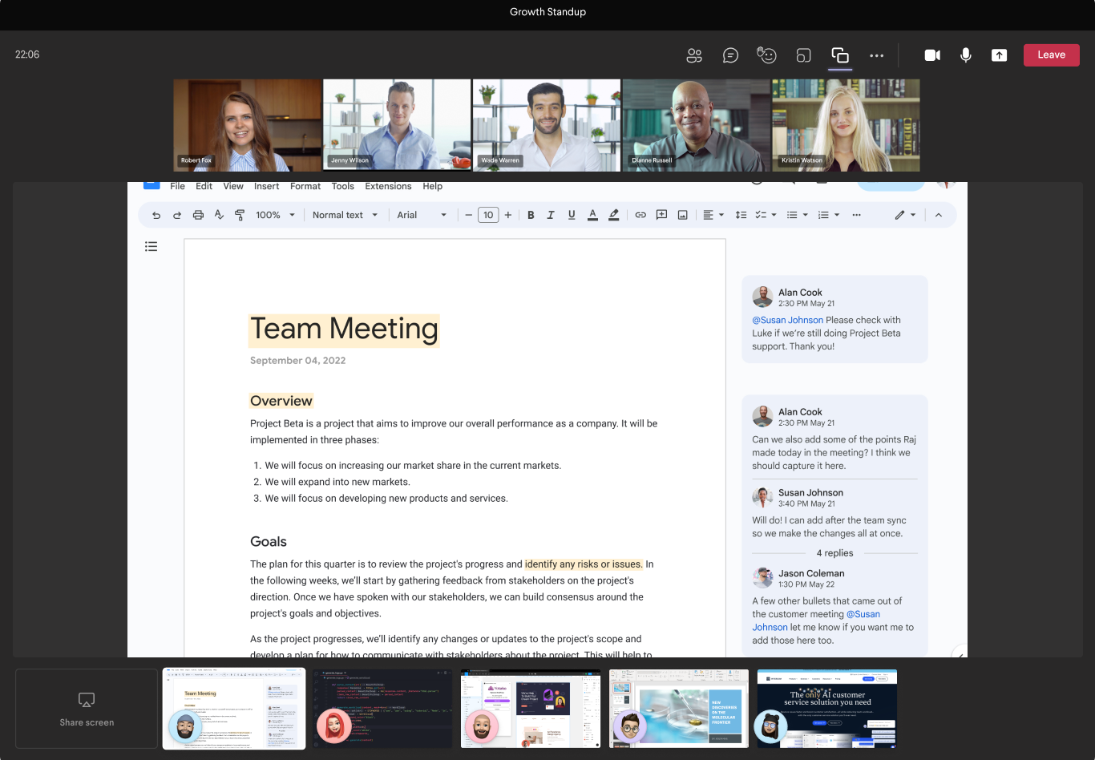The image size is (1095, 760).
Task: Turn off the camera
Action: pyautogui.click(x=932, y=55)
